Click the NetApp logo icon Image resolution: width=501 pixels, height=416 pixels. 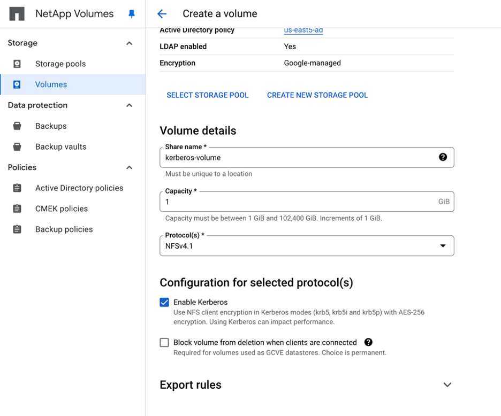tap(17, 14)
